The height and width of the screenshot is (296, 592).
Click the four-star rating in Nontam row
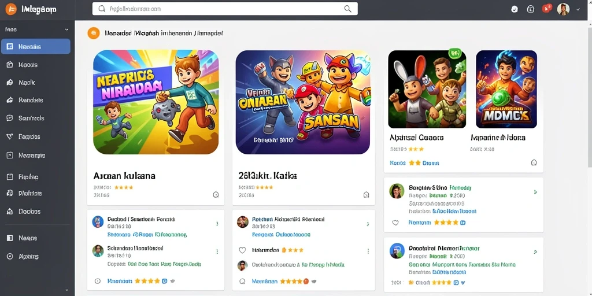click(446, 223)
